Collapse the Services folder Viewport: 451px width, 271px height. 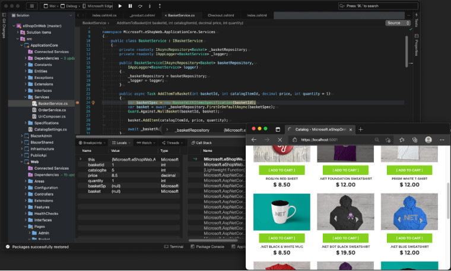point(26,97)
